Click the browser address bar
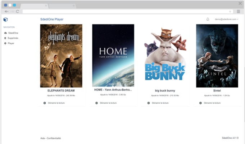 125,12
